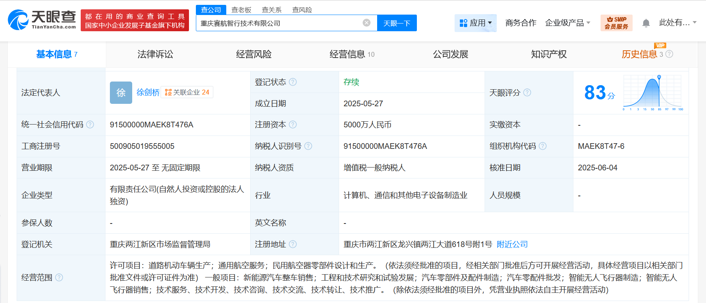706x303 pixels.
Task: Click the VIP member service badge
Action: [x=616, y=23]
